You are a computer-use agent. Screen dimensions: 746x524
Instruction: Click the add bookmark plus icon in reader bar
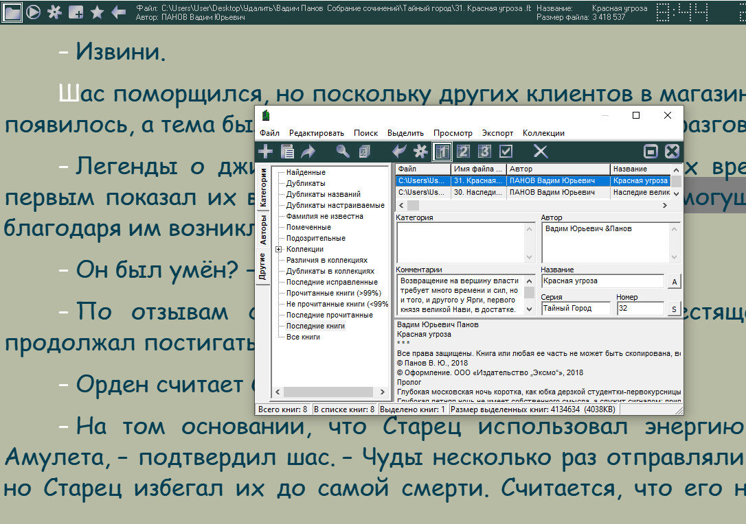[x=76, y=12]
